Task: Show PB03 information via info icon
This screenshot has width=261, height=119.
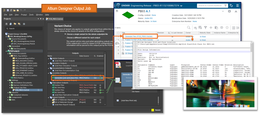Action: (x=229, y=11)
